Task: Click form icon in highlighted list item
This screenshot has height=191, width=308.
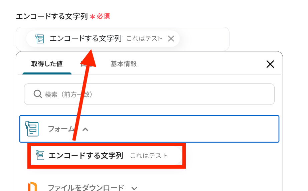Action: pos(40,156)
